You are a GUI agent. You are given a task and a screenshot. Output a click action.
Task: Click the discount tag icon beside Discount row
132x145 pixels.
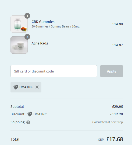coord(30,114)
